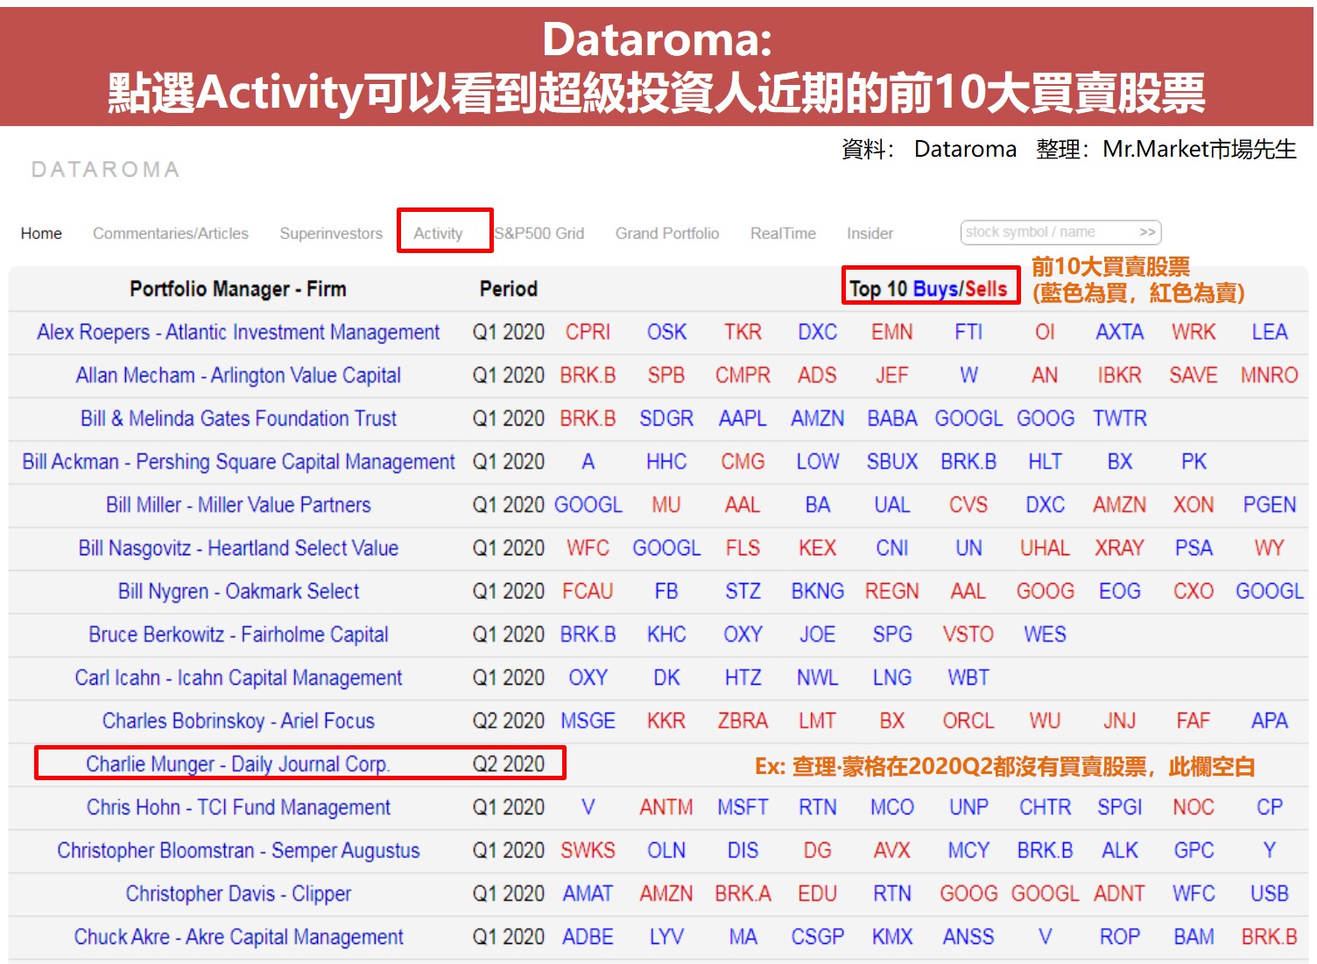Open Bruce Berkowitz - Fairholme Capital

[238, 635]
